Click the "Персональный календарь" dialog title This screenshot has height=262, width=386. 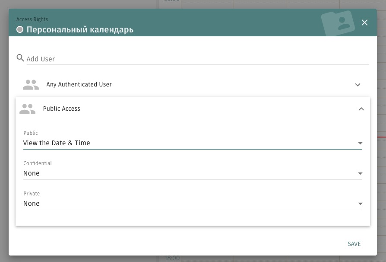click(x=80, y=30)
